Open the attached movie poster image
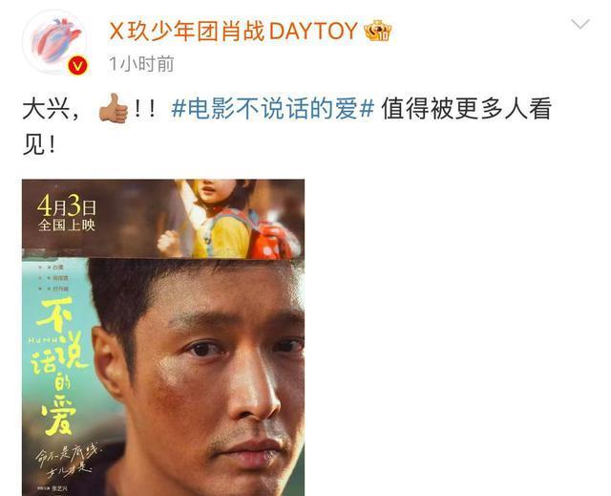The height and width of the screenshot is (496, 611). 163,337
